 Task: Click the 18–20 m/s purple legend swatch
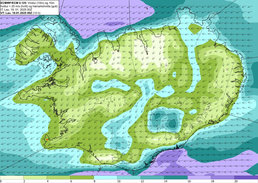point(223,178)
